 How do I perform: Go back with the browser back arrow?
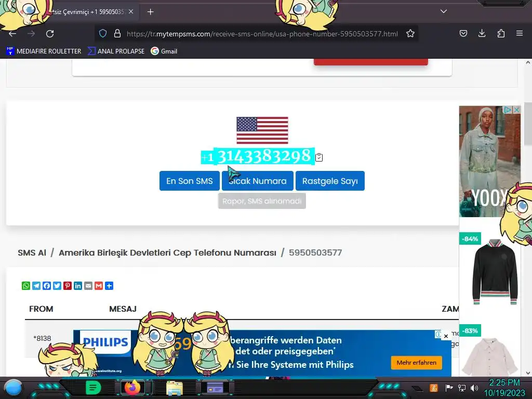coord(12,34)
